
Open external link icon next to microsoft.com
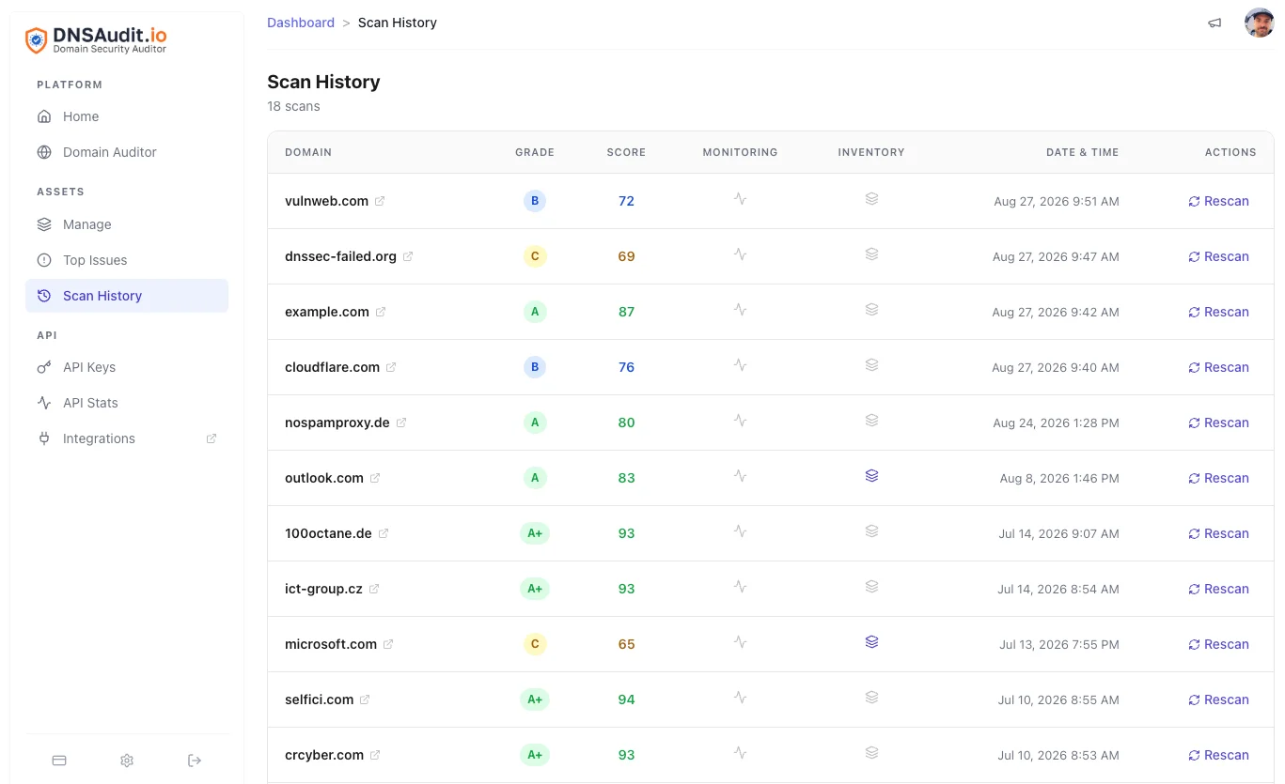point(388,644)
